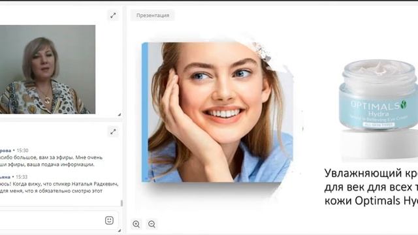
Task: Zoom in on the presentation
Action: 136,224
